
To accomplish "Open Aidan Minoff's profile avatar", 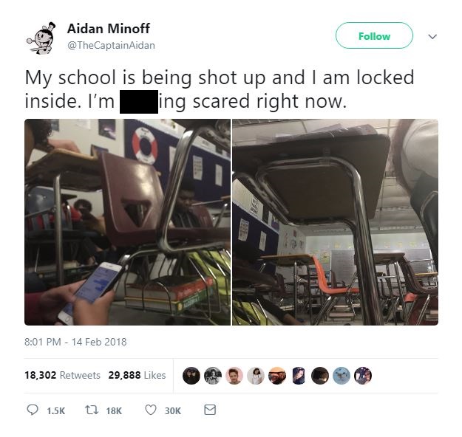I will pos(41,38).
